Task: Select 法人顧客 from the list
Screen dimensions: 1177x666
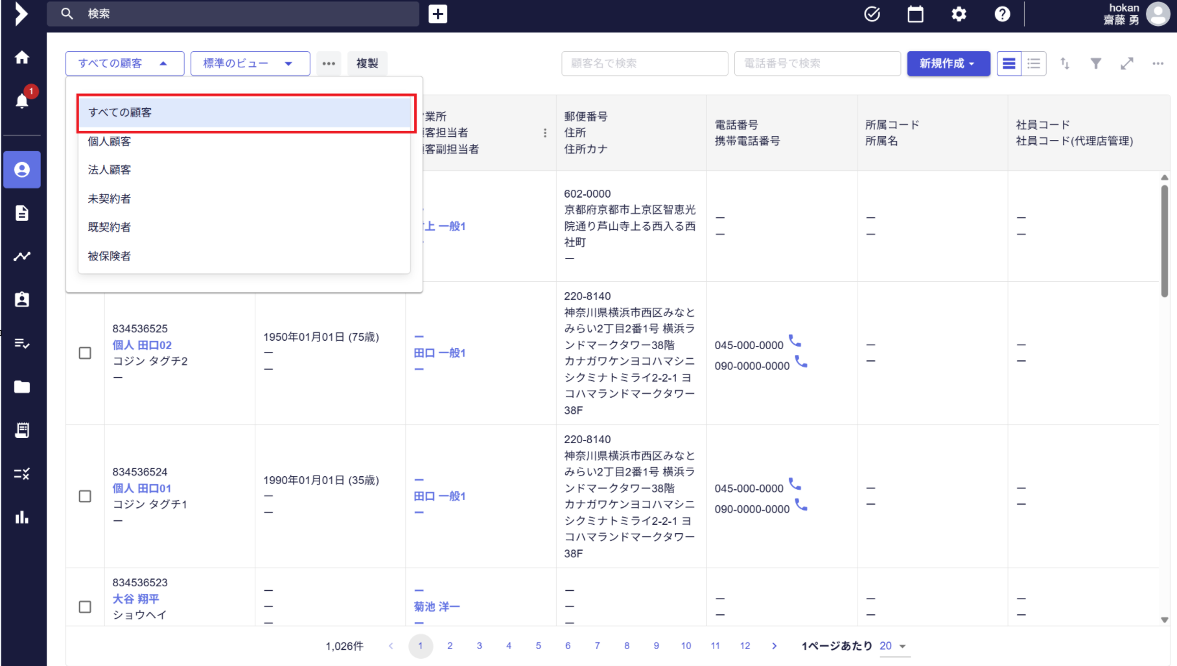Action: 110,170
